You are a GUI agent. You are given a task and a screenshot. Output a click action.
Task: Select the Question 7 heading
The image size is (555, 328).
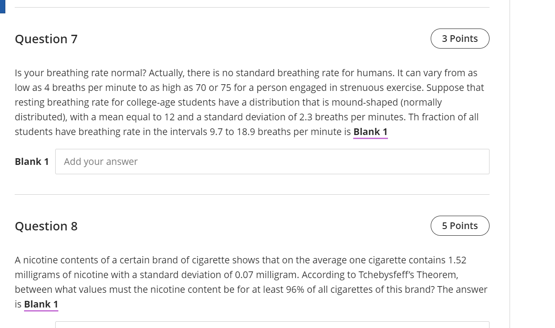(x=46, y=39)
